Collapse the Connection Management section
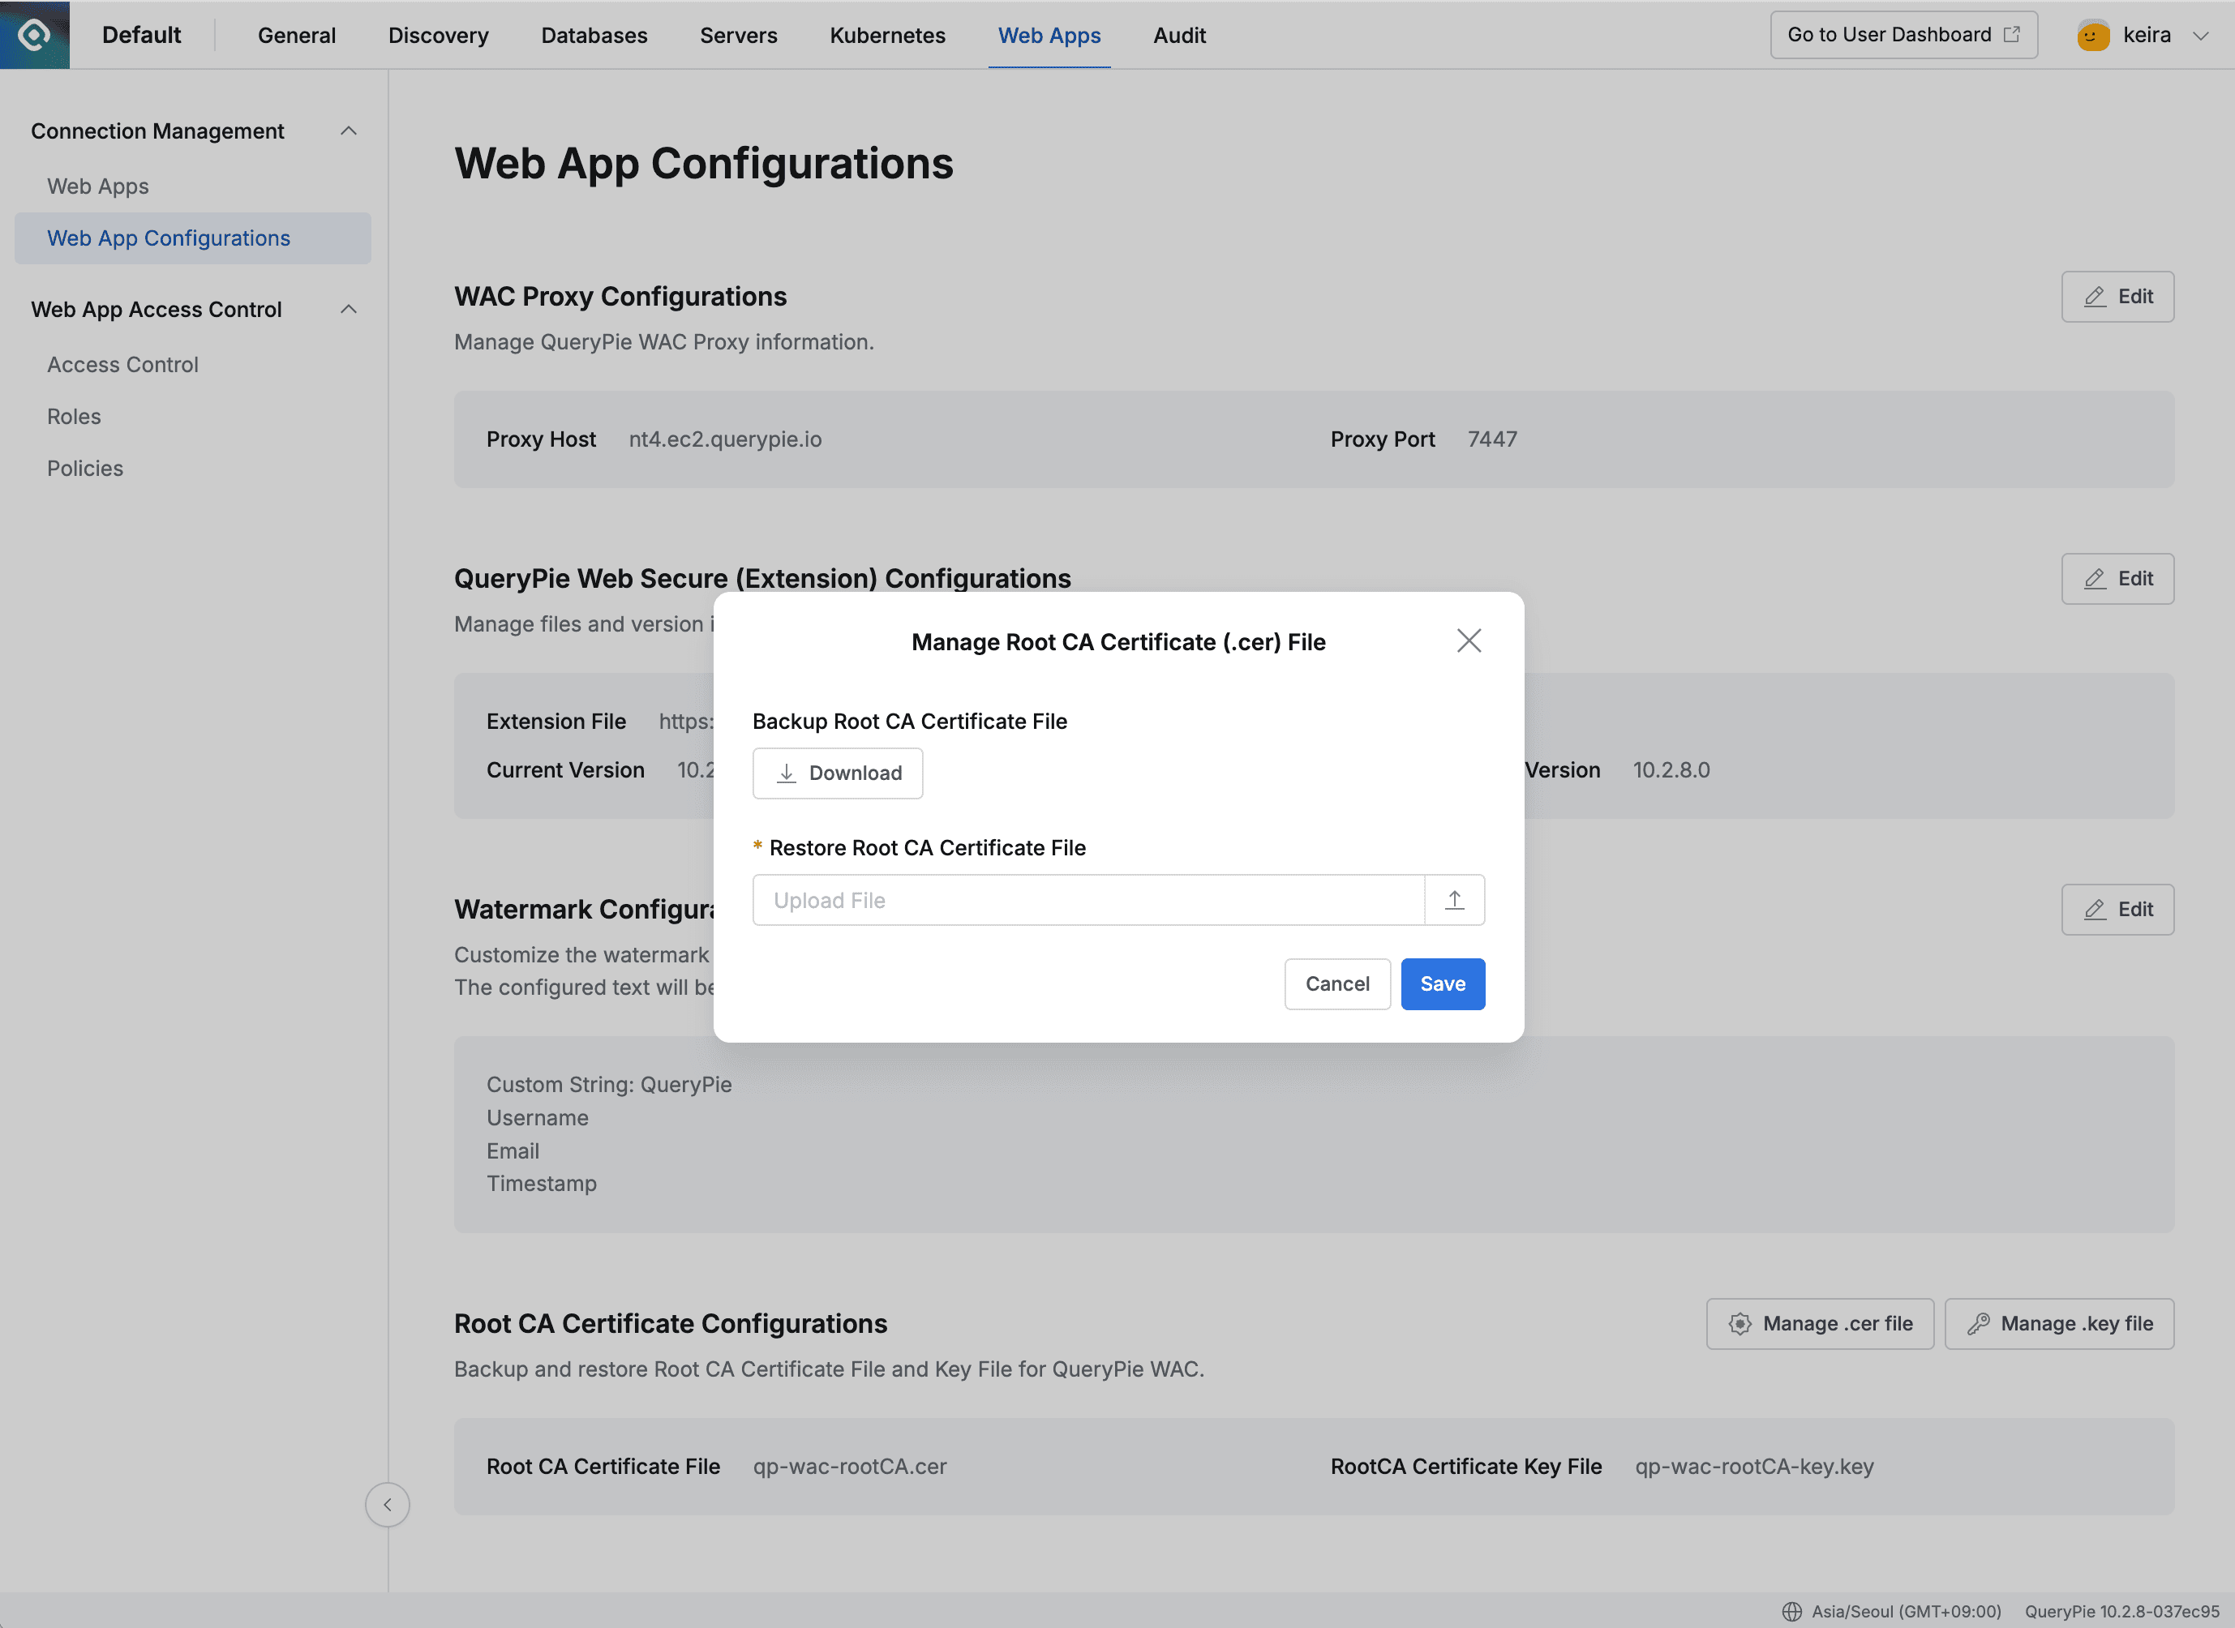Image resolution: width=2235 pixels, height=1628 pixels. point(348,130)
